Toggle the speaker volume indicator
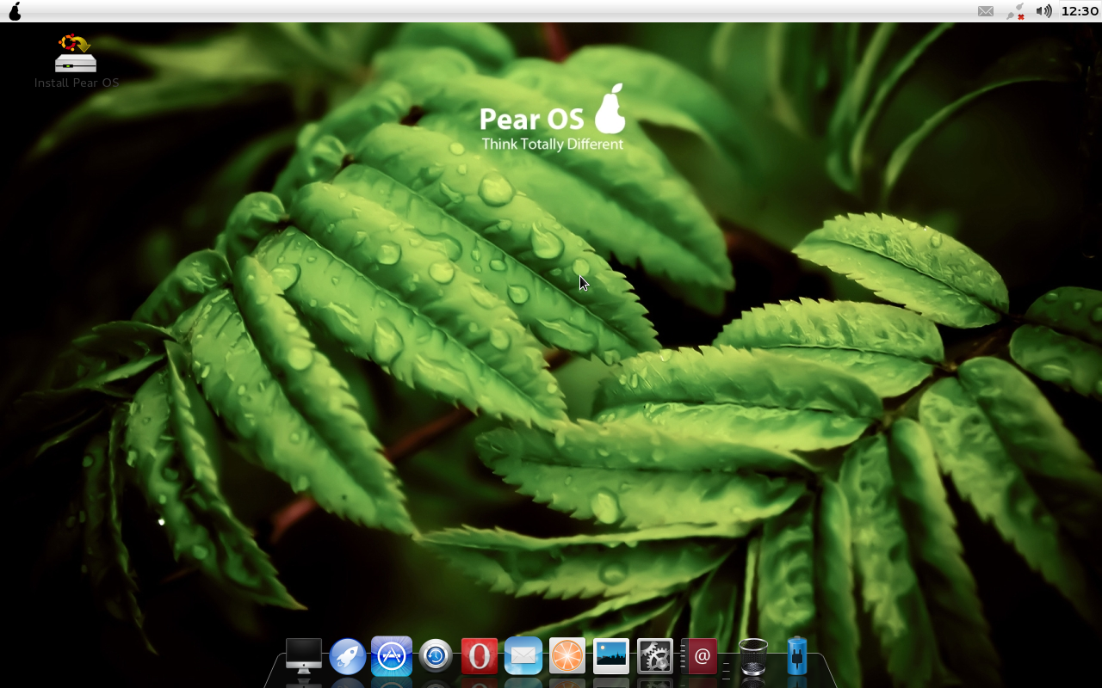Image resolution: width=1102 pixels, height=688 pixels. 1043,10
